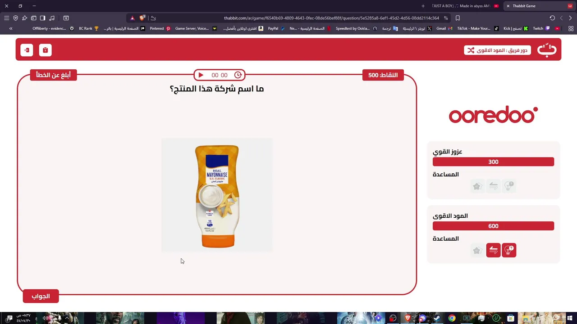Click the Ooredoo sponsor logo
The image size is (577, 324).
(x=493, y=115)
